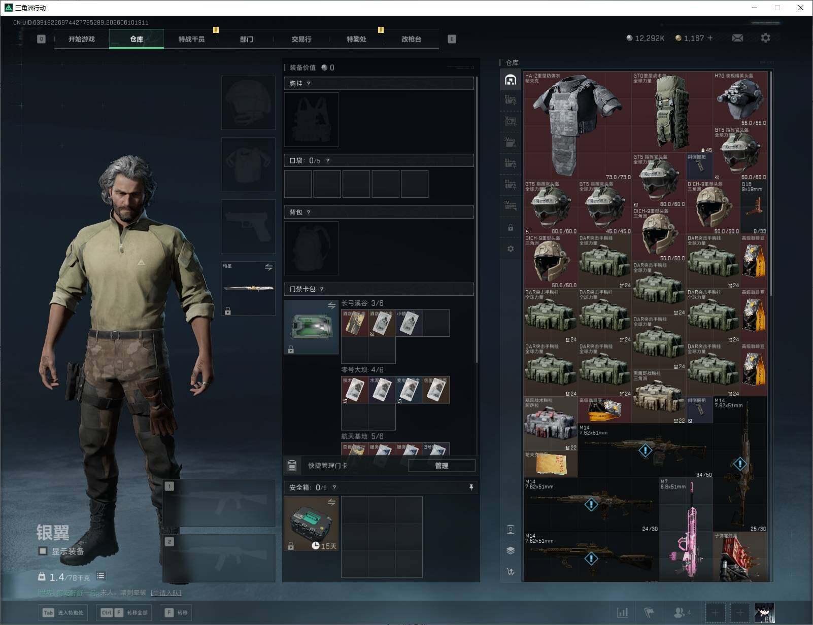Open the main warehouse home tab icon
The height and width of the screenshot is (625, 813).
[x=511, y=80]
